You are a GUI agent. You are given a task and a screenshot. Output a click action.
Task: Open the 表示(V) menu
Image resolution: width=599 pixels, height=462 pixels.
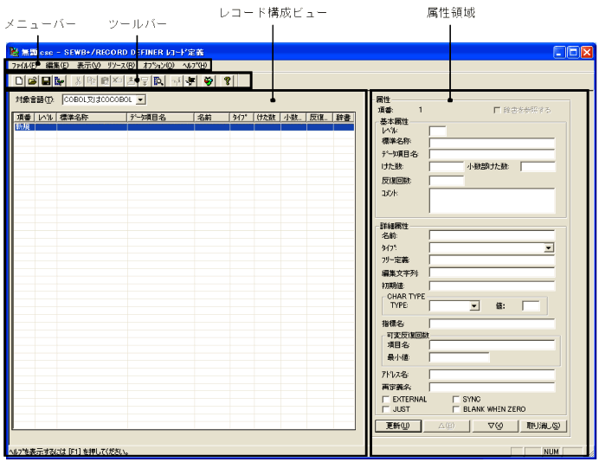[x=88, y=65]
